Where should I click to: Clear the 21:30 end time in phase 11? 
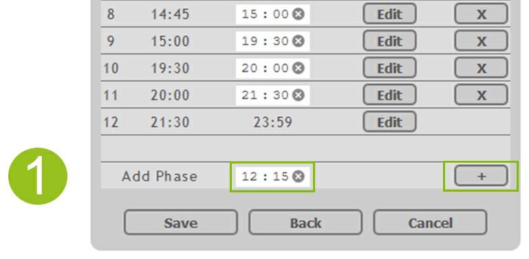tap(299, 95)
